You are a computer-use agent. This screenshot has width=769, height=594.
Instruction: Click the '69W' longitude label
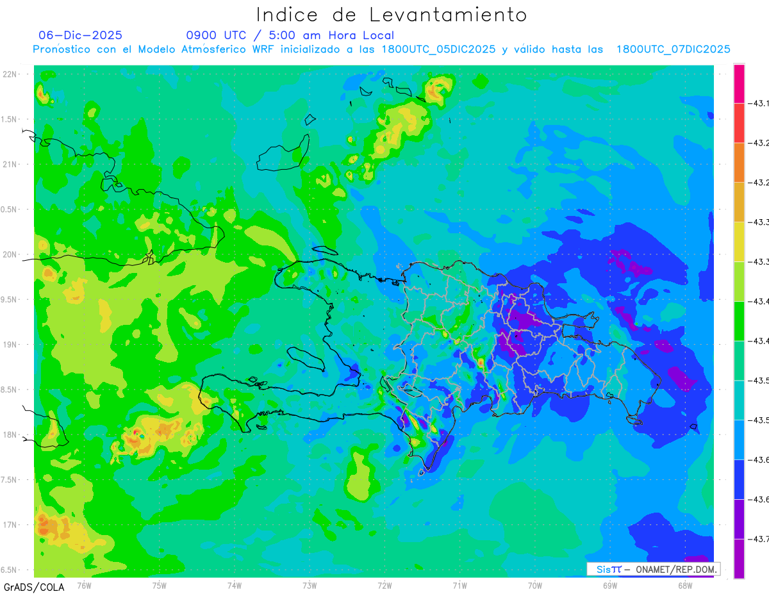(610, 585)
